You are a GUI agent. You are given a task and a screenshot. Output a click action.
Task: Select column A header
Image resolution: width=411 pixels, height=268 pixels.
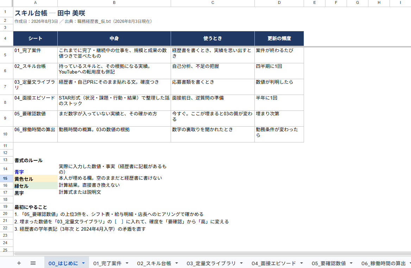coord(36,2)
